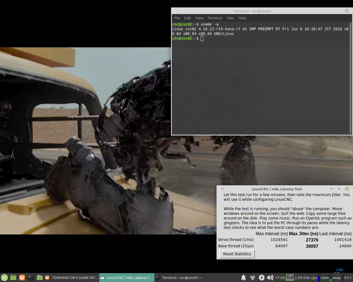The width and height of the screenshot is (353, 282).
Task: Launch the Firefox browser from panel
Action: [22, 278]
